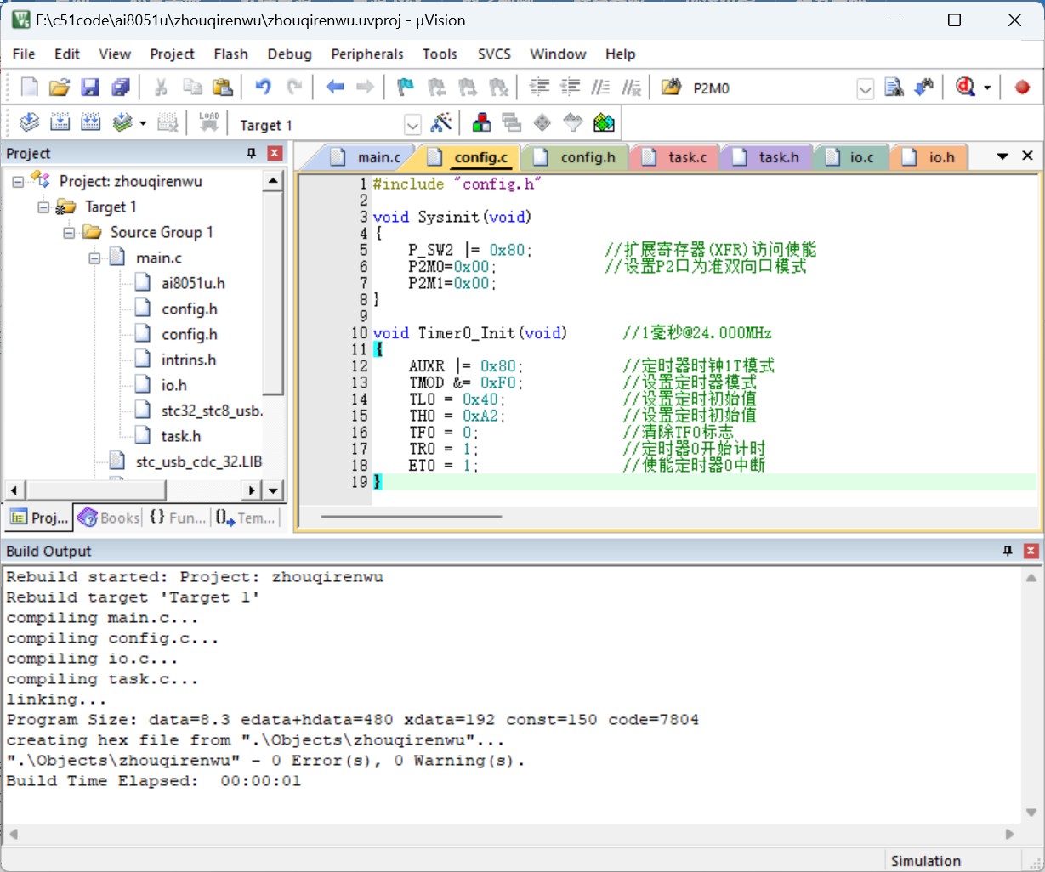This screenshot has height=872, width=1045.
Task: Collapse Source Group 1 node
Action: pyautogui.click(x=70, y=233)
